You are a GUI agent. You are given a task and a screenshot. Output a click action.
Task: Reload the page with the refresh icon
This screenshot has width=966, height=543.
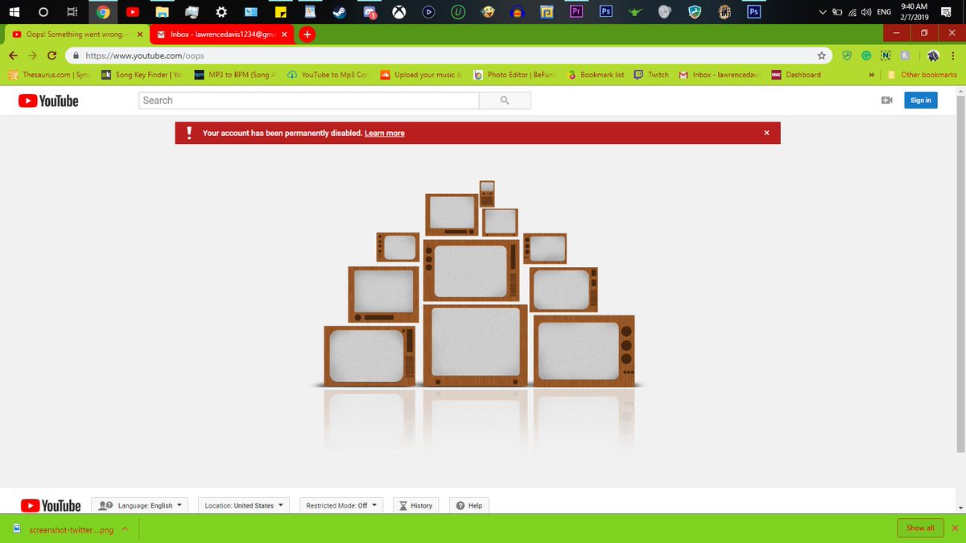pyautogui.click(x=52, y=56)
